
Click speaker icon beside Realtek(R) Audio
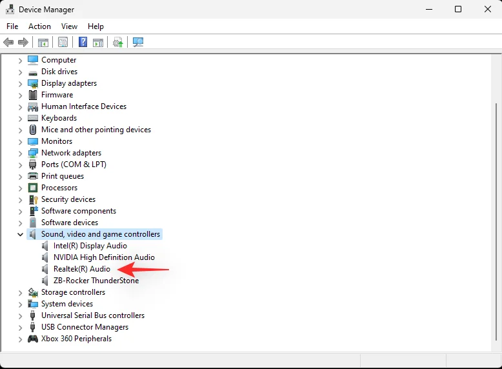(x=45, y=269)
